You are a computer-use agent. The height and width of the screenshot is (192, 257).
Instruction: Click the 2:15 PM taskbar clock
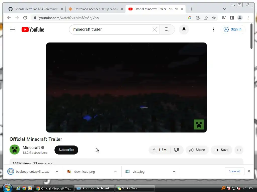[x=248, y=188]
